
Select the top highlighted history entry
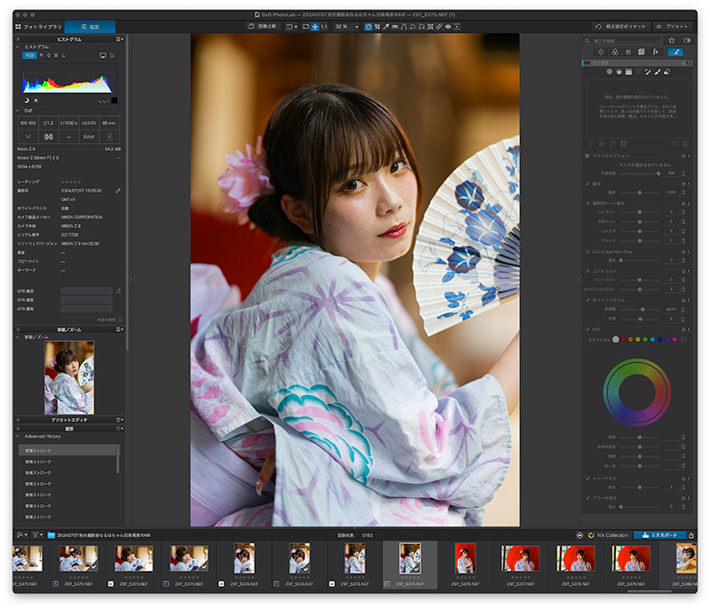[x=67, y=450]
